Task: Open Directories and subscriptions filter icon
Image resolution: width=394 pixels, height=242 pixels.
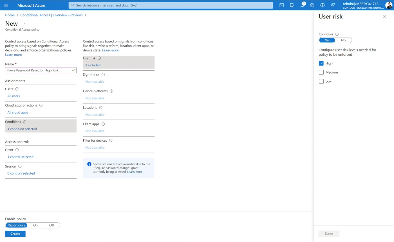Action: pyautogui.click(x=292, y=5)
